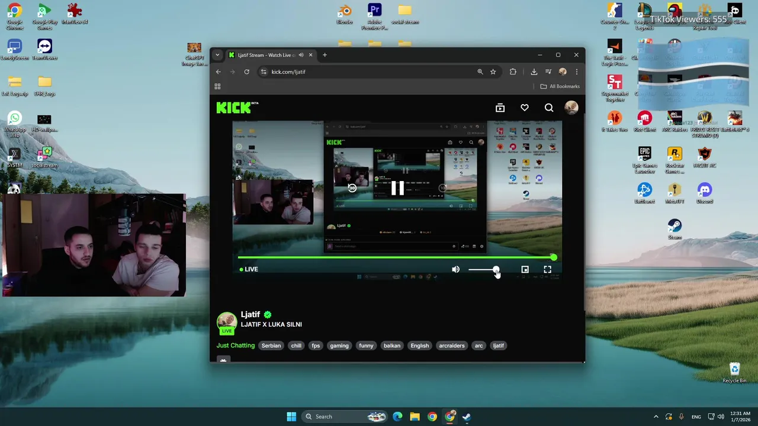
Task: Mute the Kick stream with the speaker icon
Action: (455, 269)
